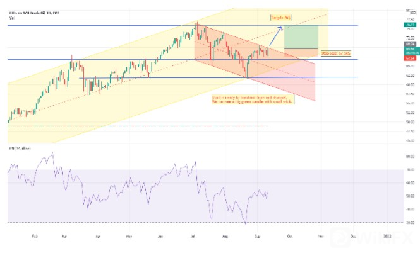
Task: Open the RSI (14, close) indicator legend
Action: click(x=21, y=149)
